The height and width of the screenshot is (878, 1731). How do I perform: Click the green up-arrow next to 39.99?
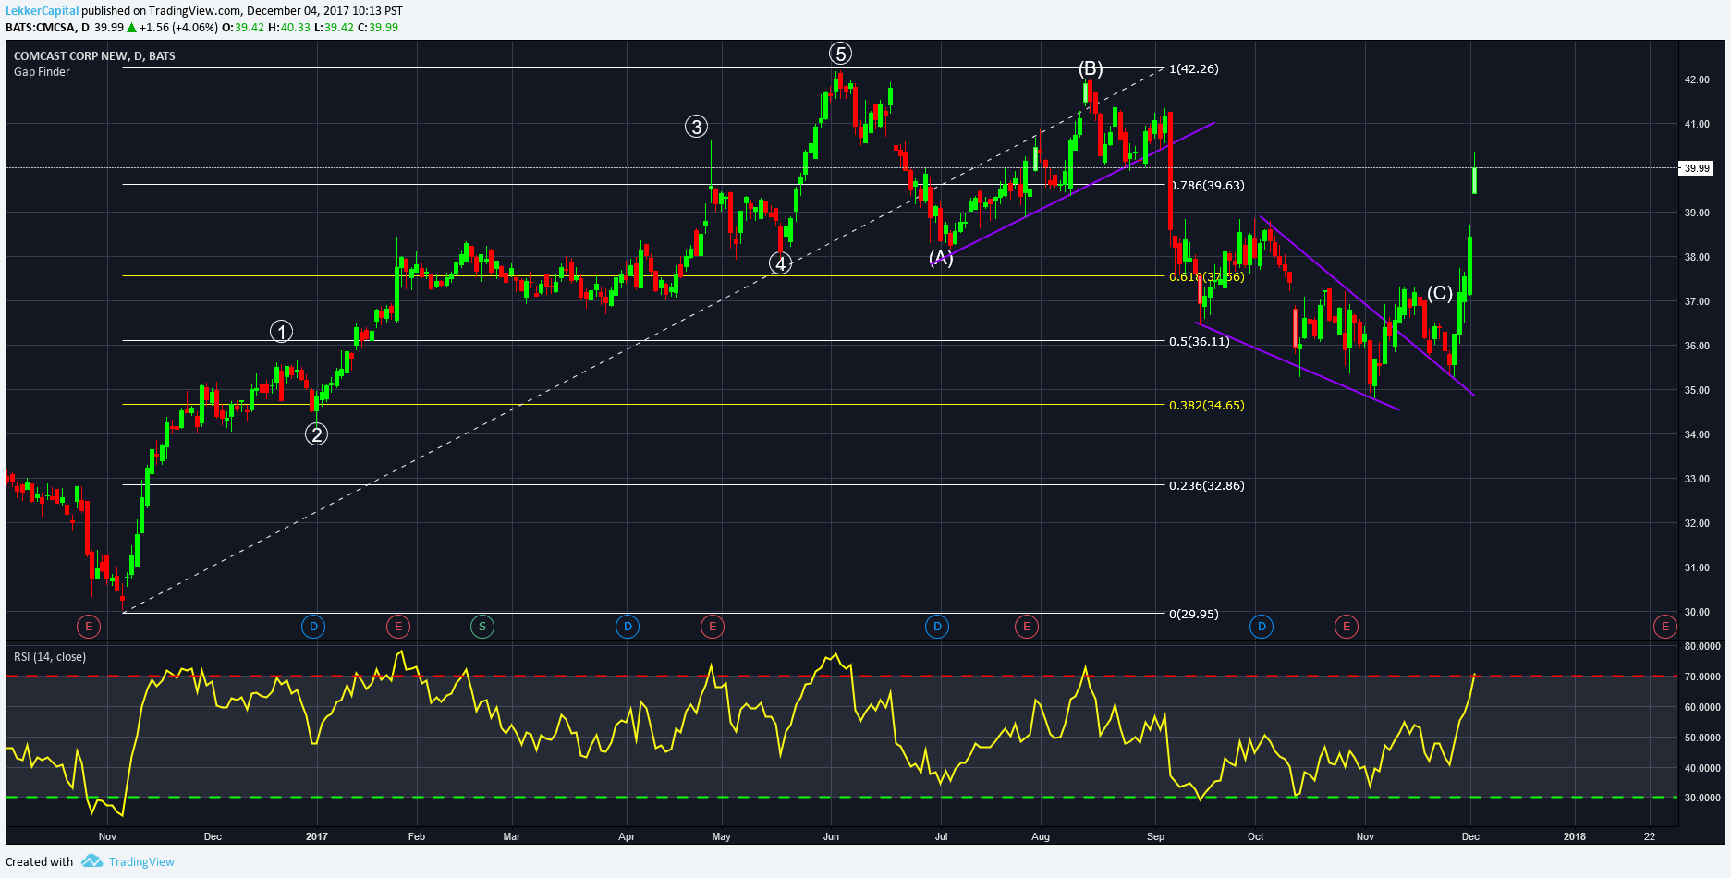click(x=131, y=27)
